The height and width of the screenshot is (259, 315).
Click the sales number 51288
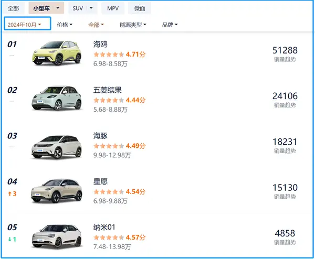coord(285,50)
